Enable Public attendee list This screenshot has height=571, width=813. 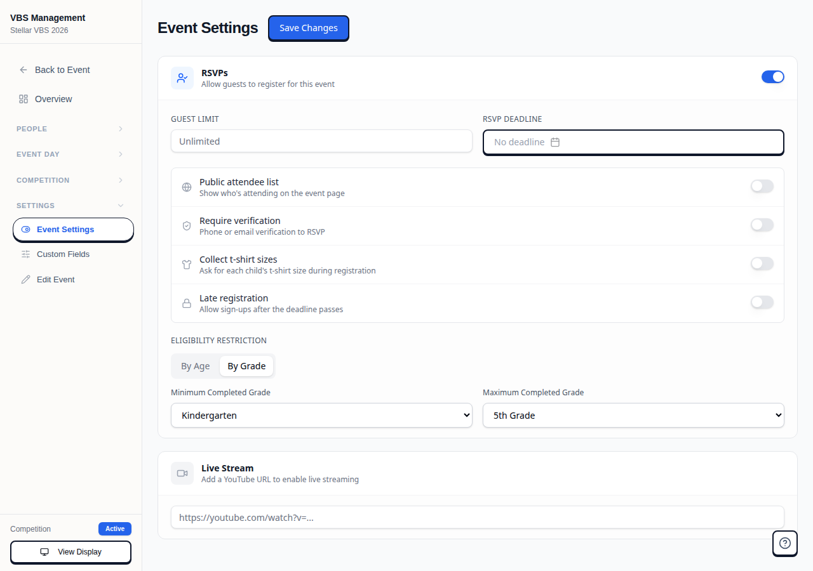[762, 187]
